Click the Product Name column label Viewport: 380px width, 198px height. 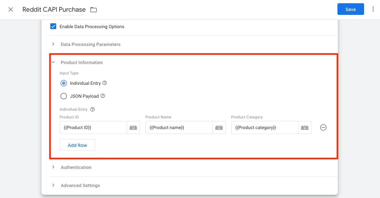pyautogui.click(x=158, y=117)
